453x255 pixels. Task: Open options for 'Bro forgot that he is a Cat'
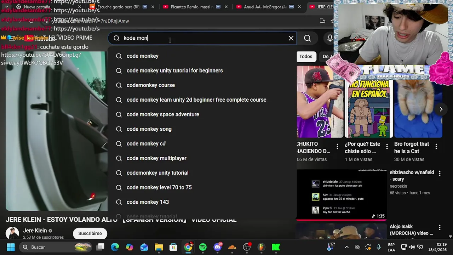tap(436, 146)
